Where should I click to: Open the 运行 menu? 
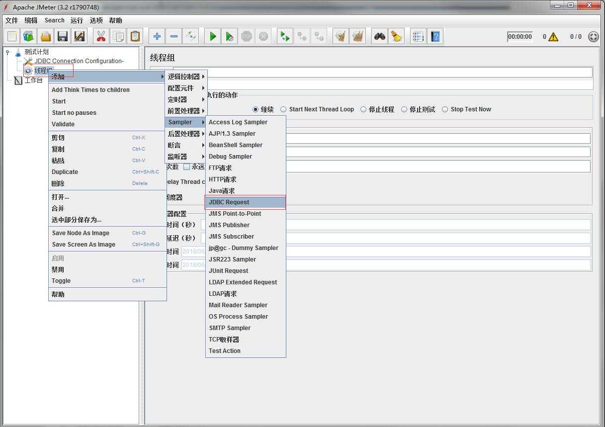coord(77,20)
